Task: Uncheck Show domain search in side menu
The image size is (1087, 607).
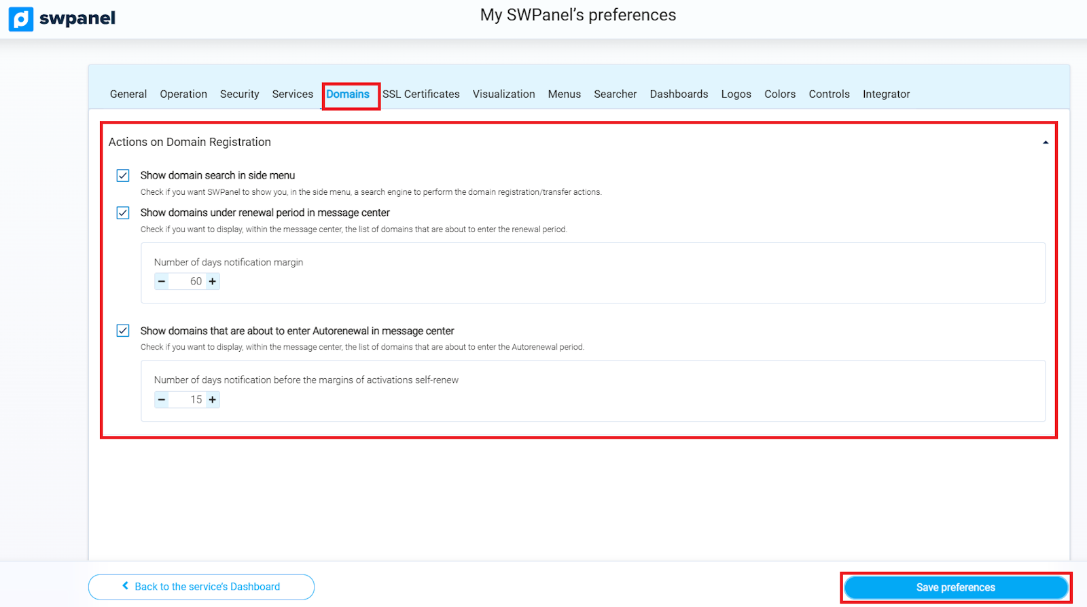Action: [x=123, y=176]
